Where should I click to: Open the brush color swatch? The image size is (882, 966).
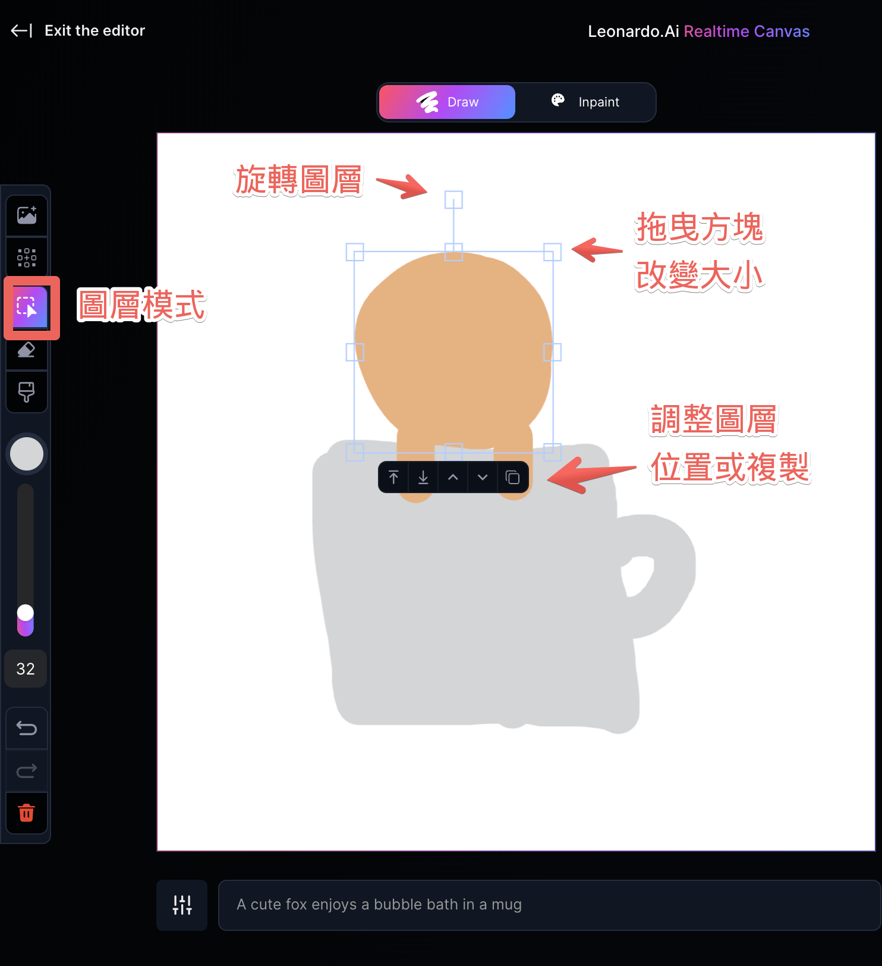pyautogui.click(x=27, y=454)
